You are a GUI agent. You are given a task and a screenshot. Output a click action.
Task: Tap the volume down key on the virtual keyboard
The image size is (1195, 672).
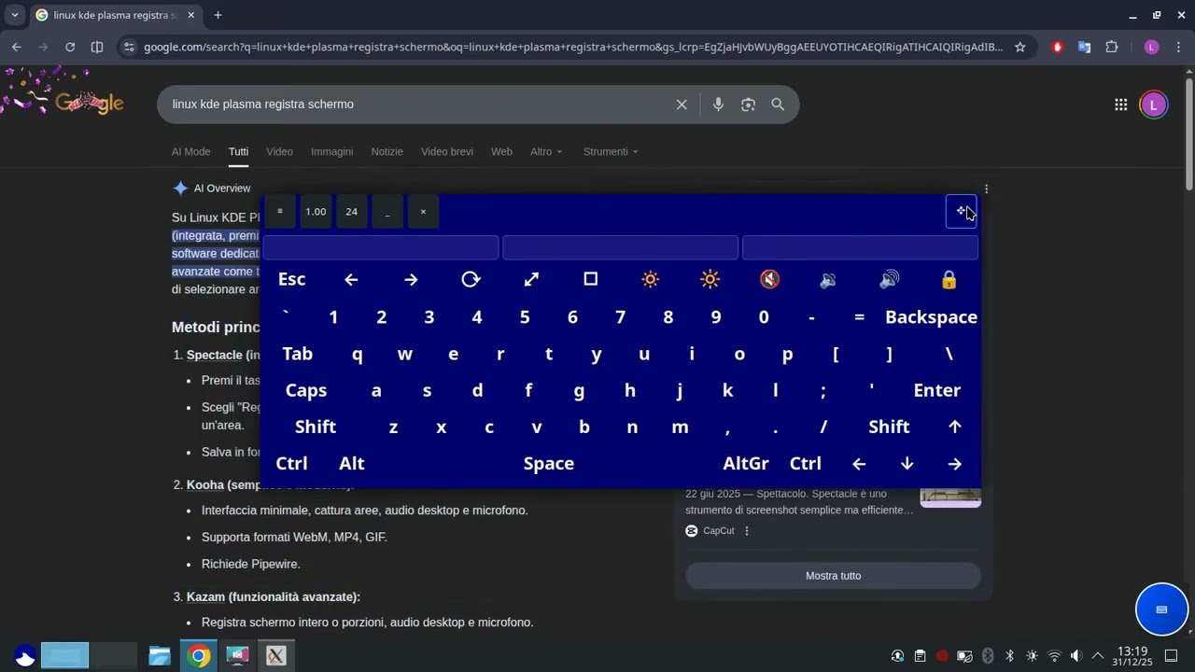point(828,279)
